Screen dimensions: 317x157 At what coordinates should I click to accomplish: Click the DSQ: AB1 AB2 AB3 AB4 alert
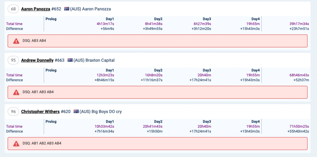[x=157, y=143]
